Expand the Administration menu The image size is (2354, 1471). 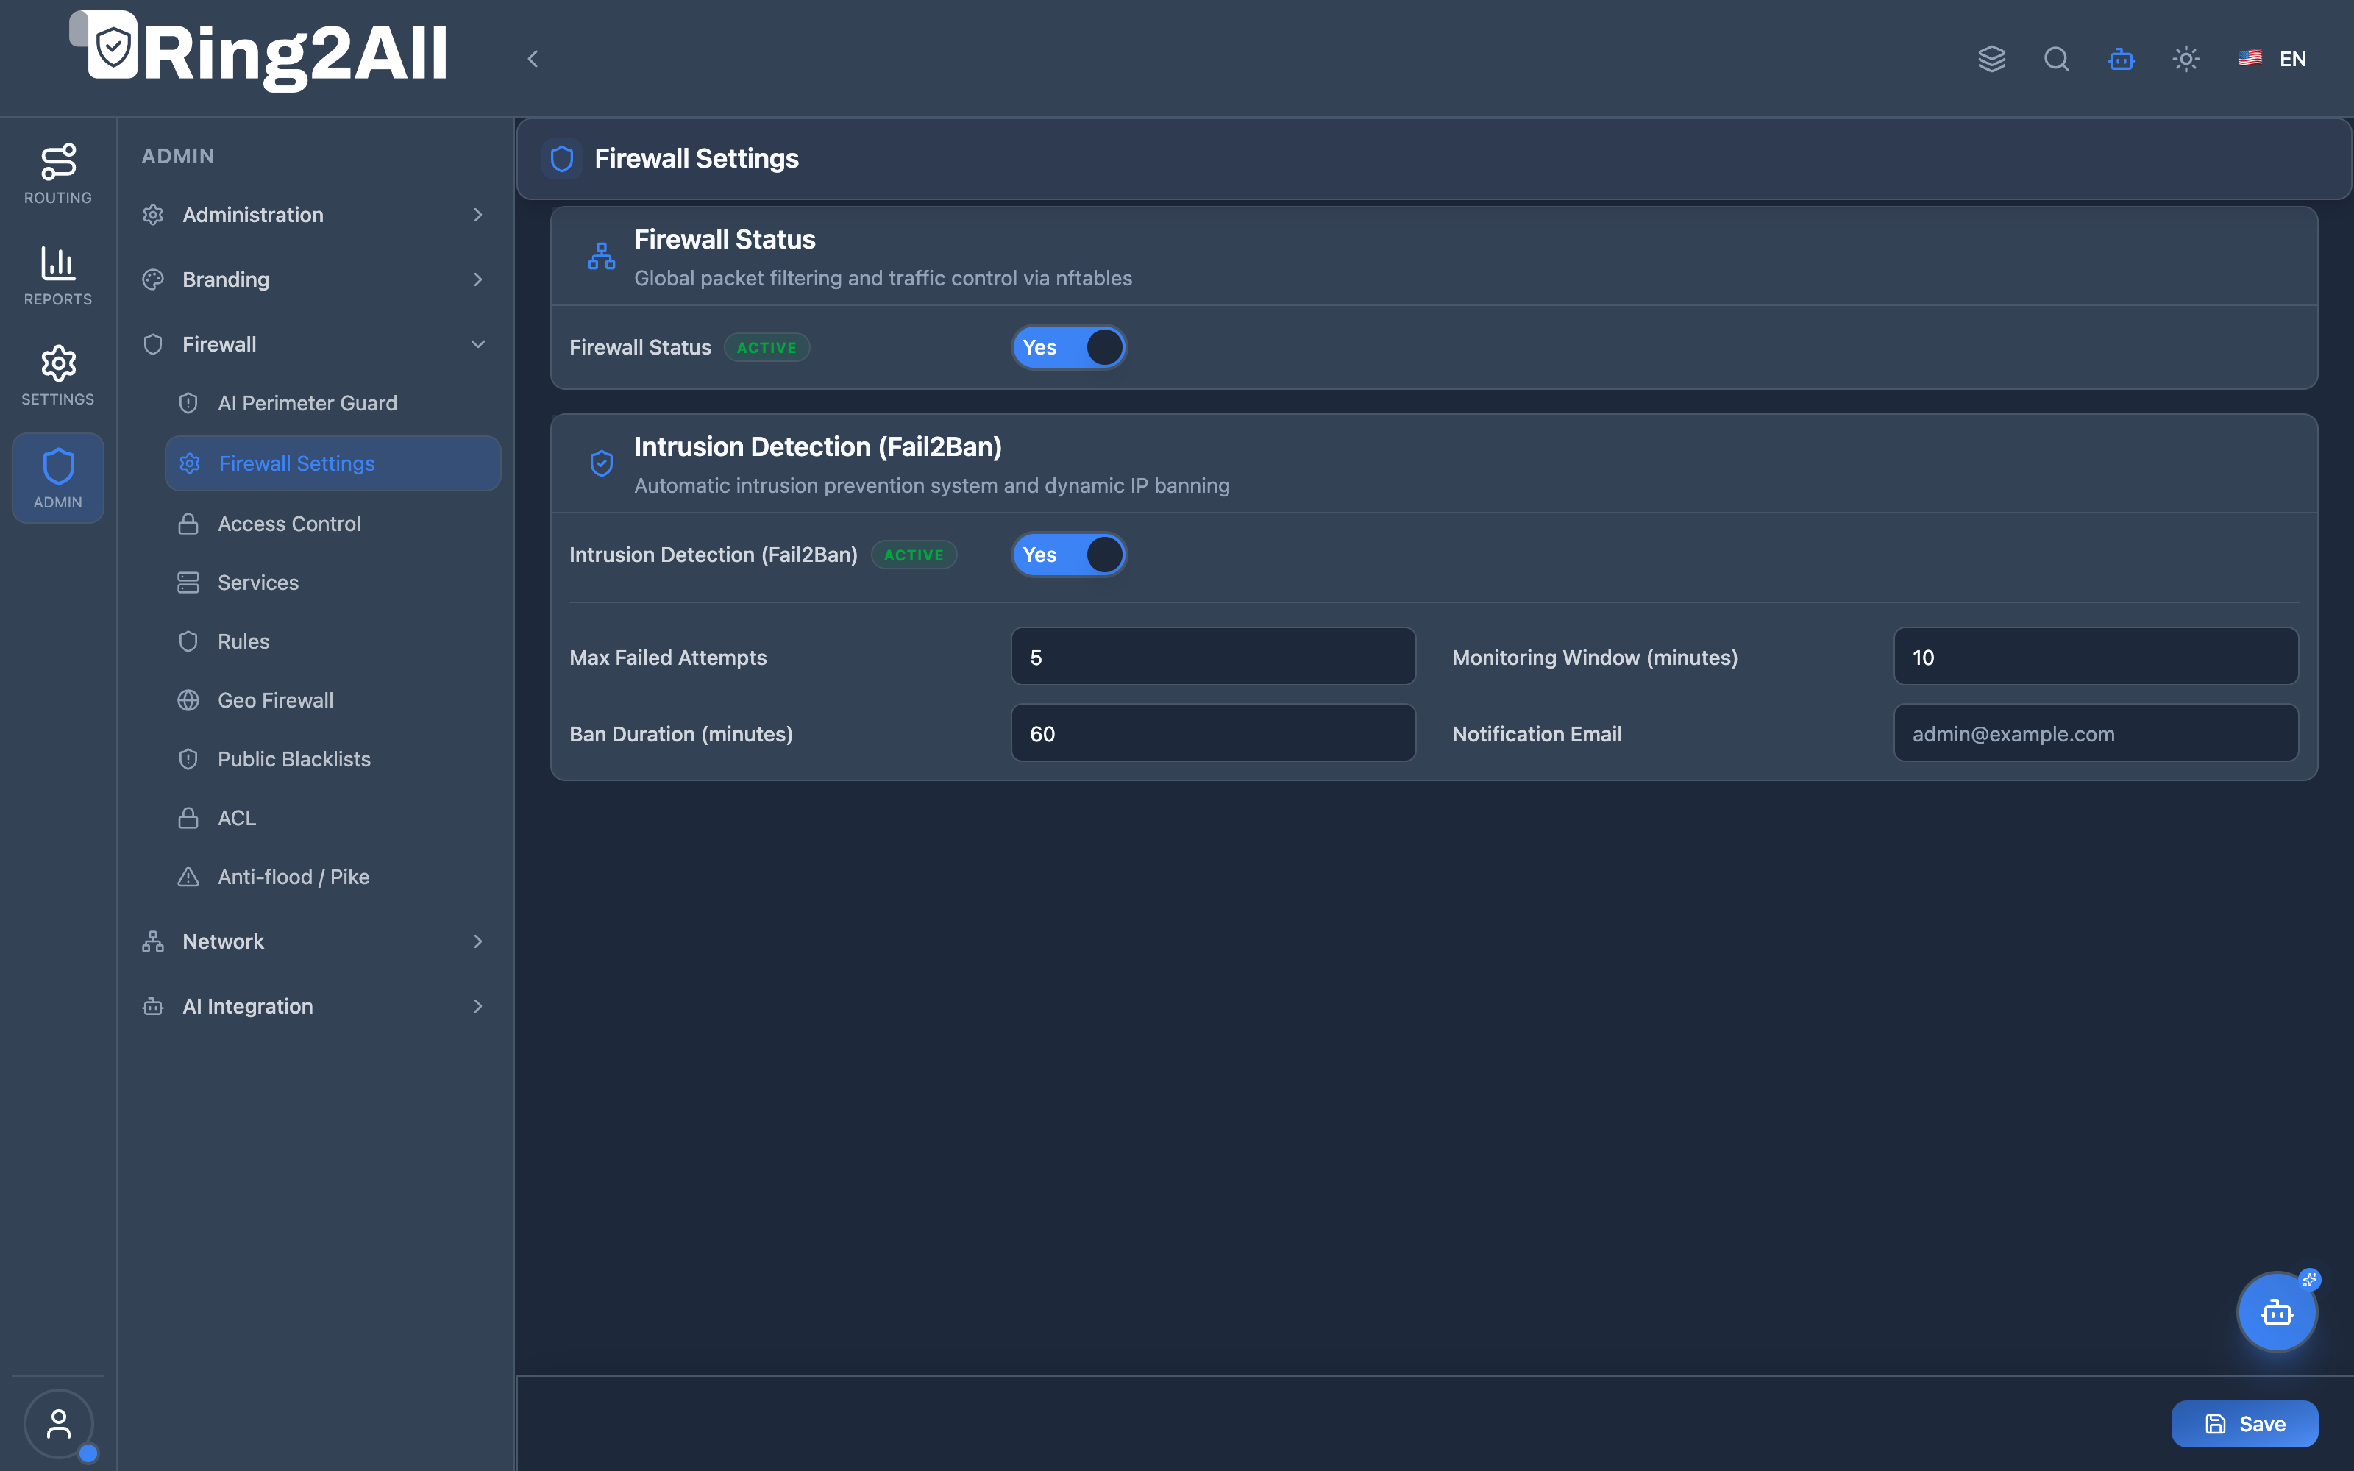(x=313, y=214)
